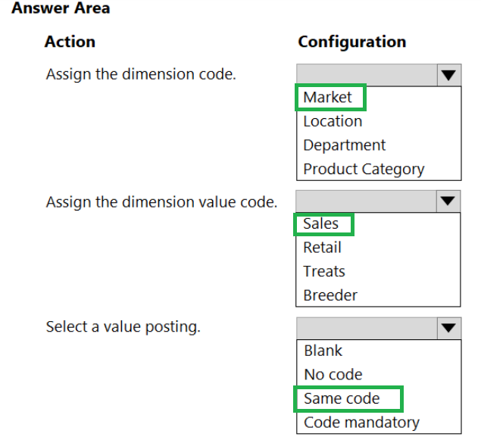
Task: Open the dimension code dropdown arrow
Action: coord(448,75)
